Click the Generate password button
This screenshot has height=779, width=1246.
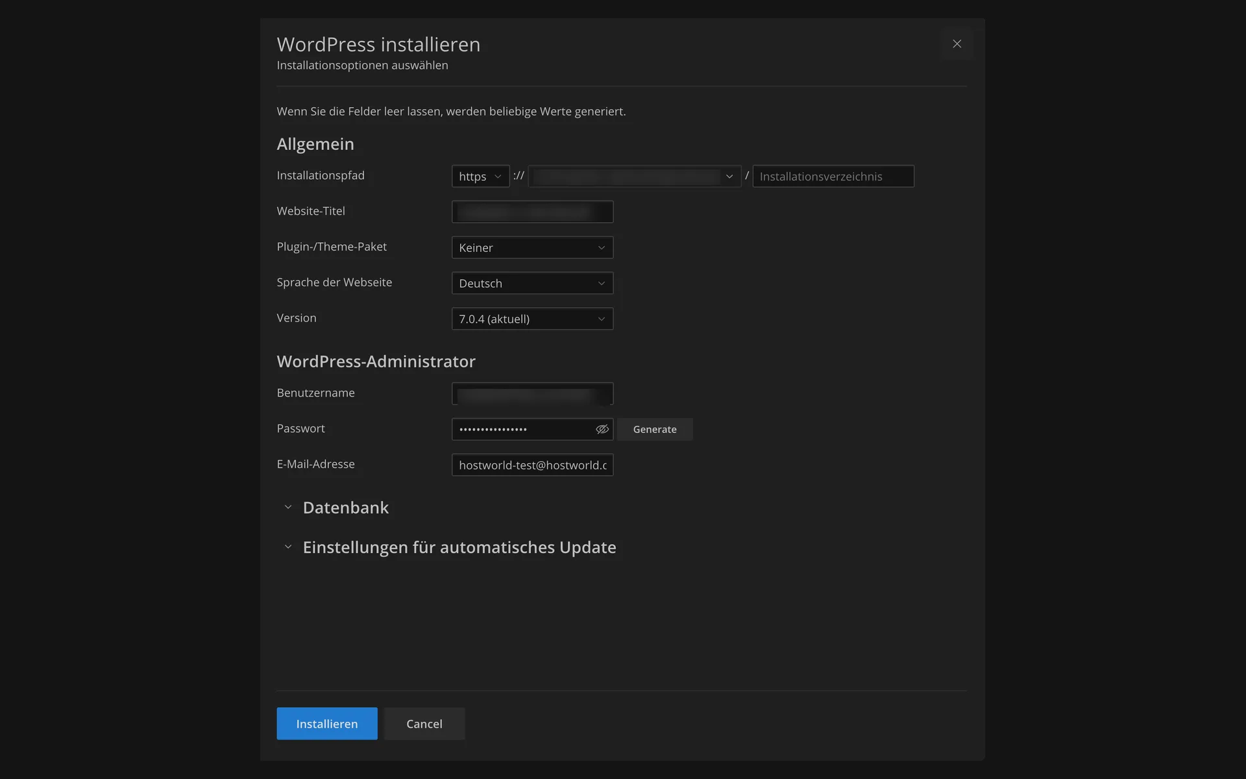coord(655,429)
